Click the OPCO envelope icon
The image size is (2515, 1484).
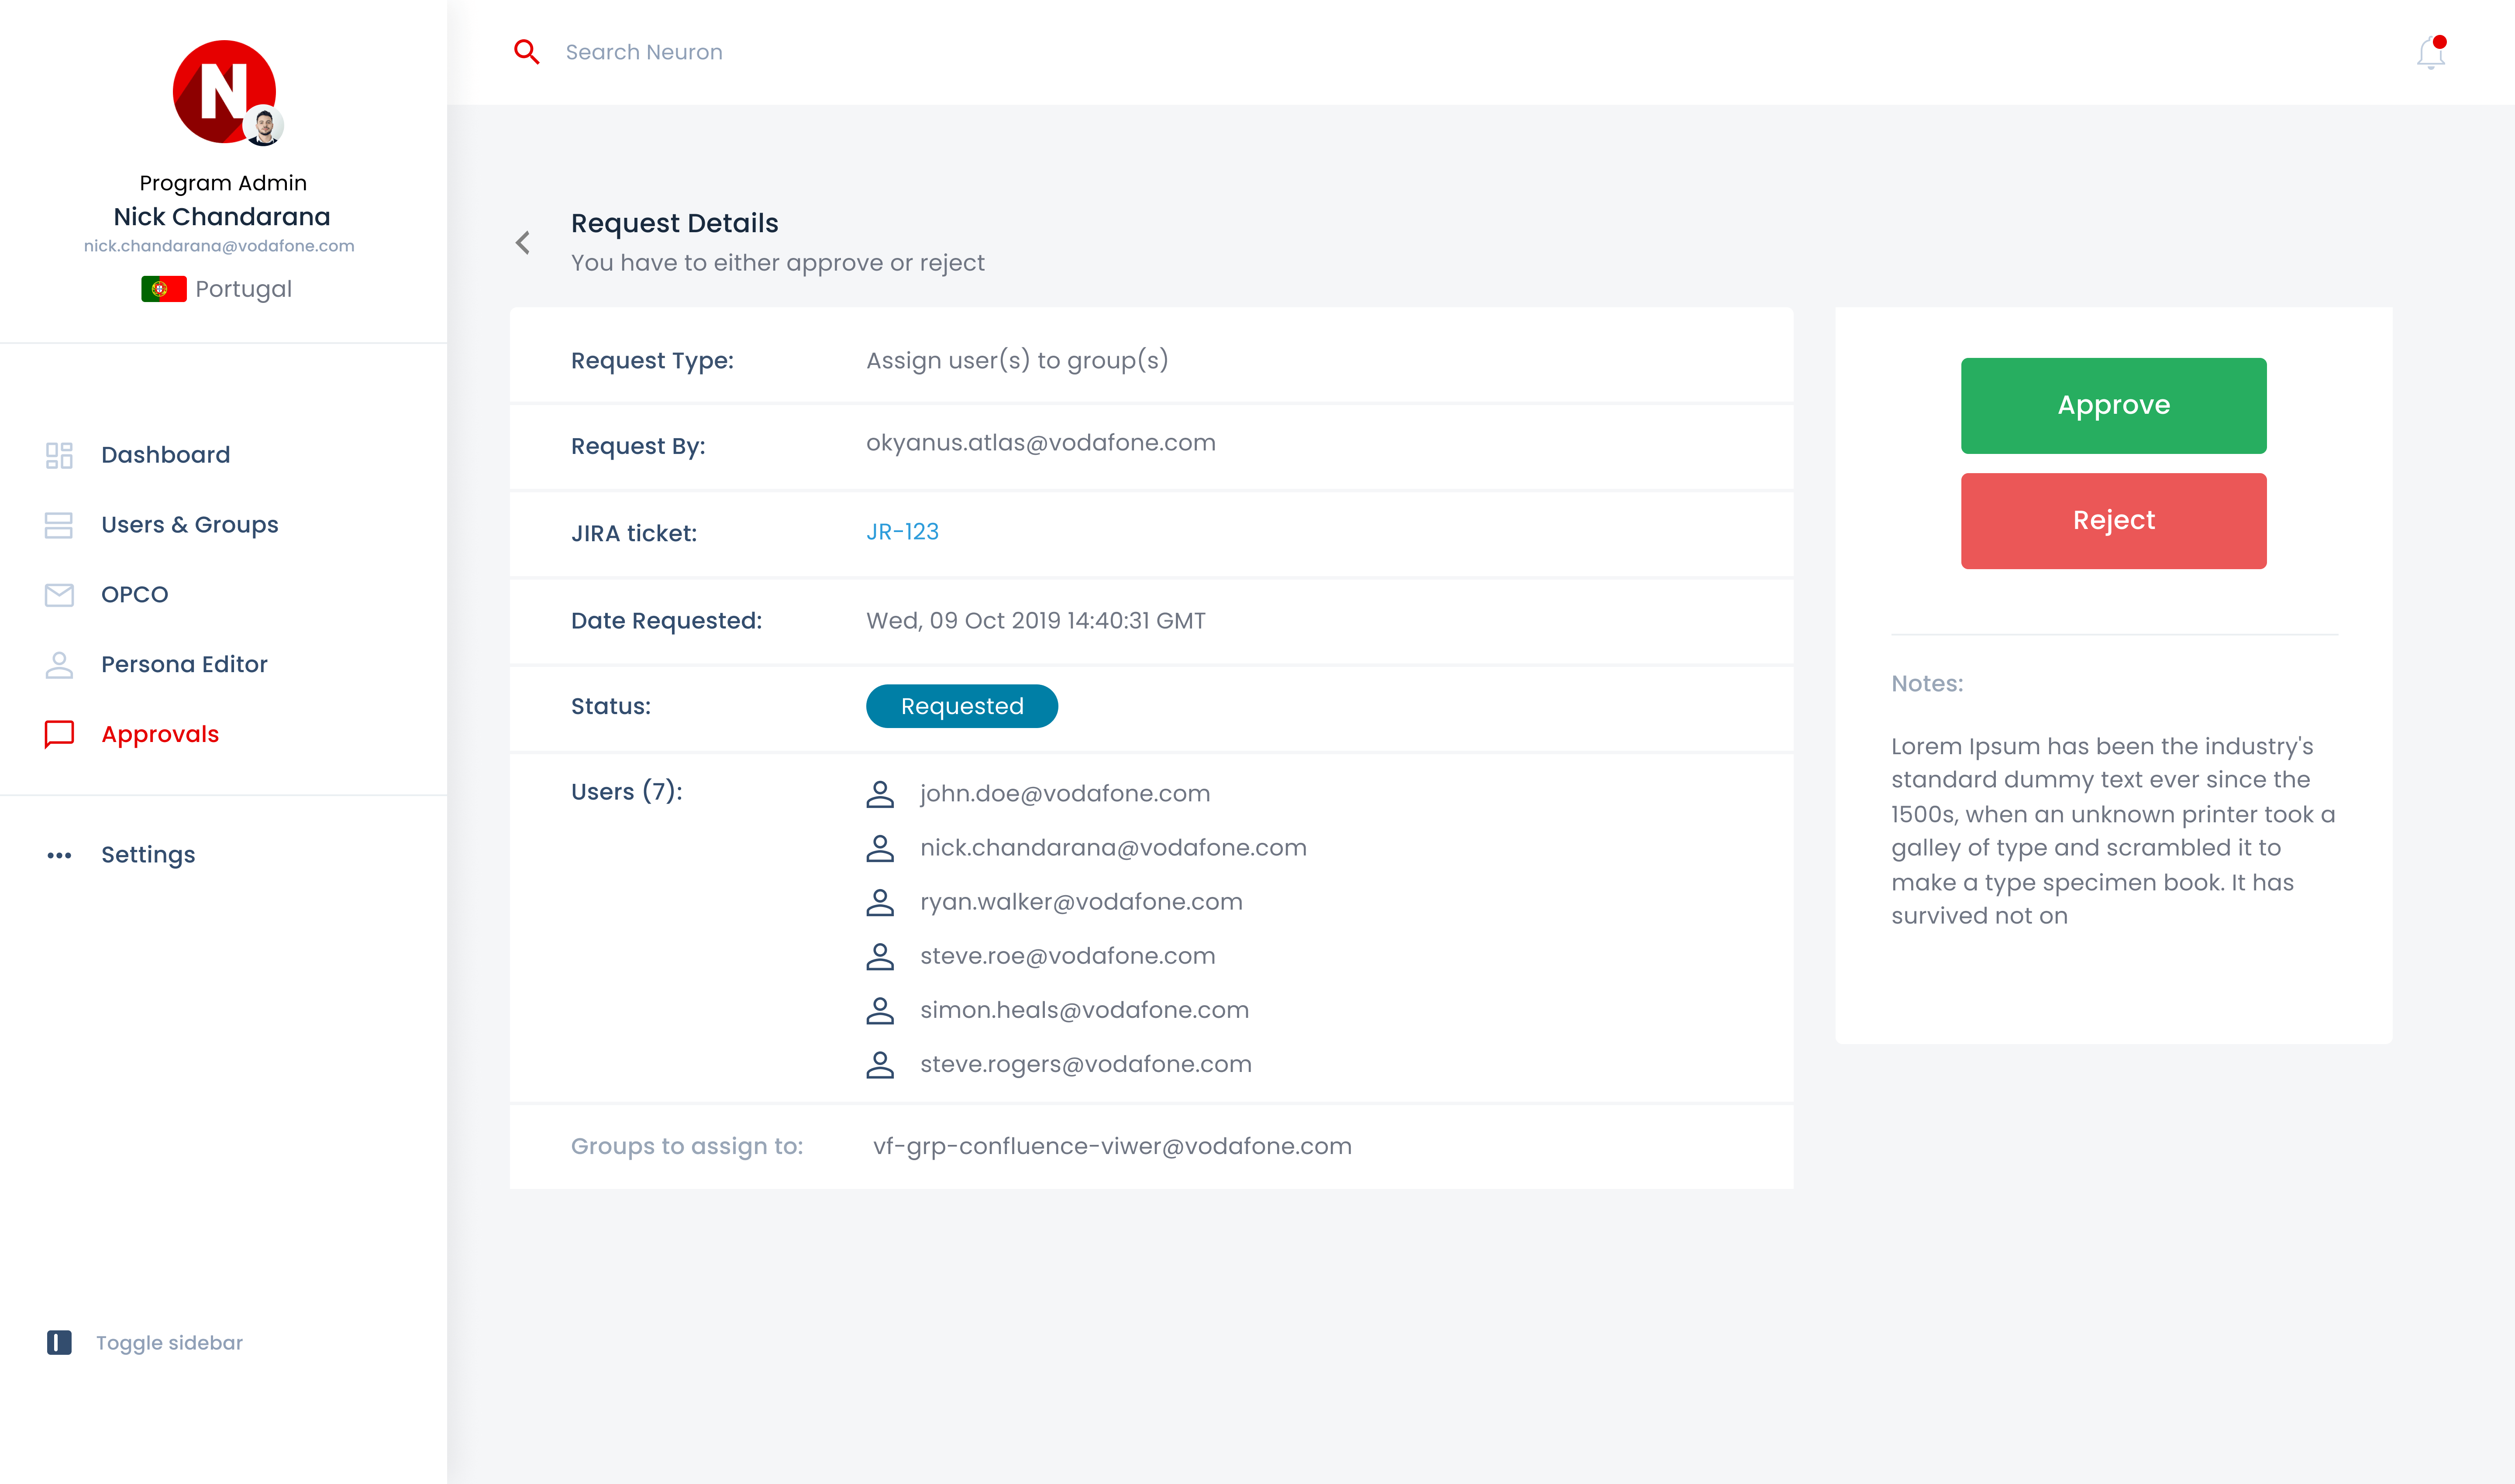(59, 595)
